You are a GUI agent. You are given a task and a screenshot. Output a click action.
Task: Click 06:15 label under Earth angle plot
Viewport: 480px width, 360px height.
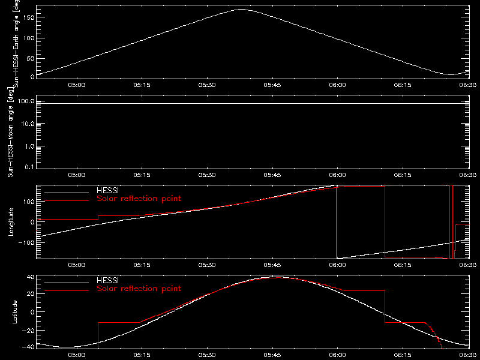403,85
